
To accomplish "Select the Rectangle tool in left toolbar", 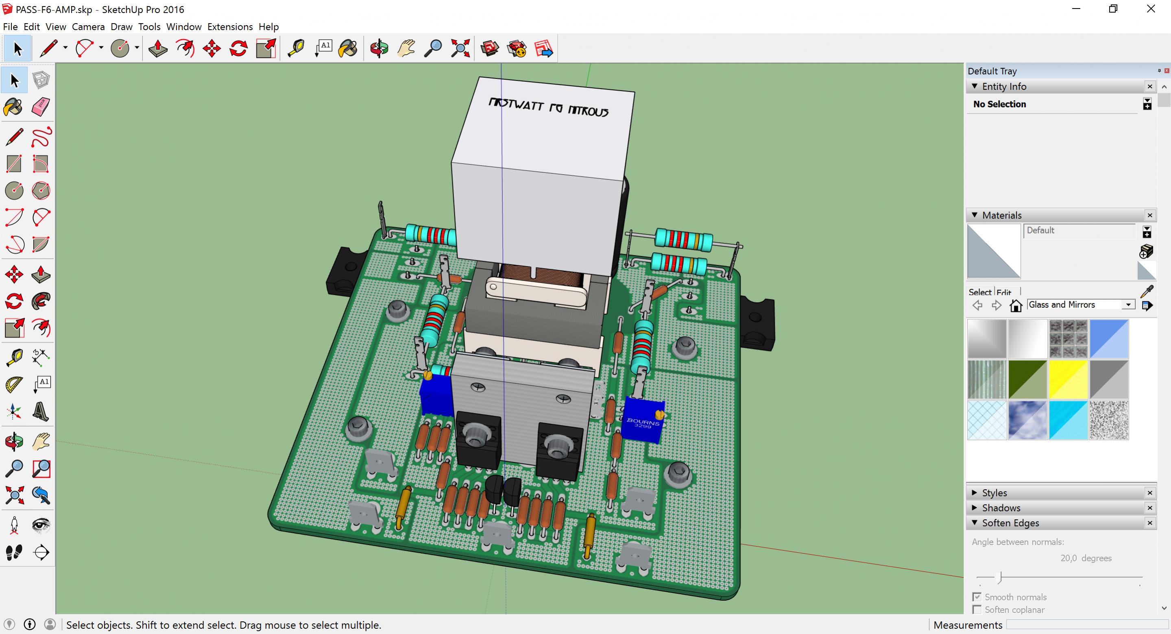I will coord(14,163).
